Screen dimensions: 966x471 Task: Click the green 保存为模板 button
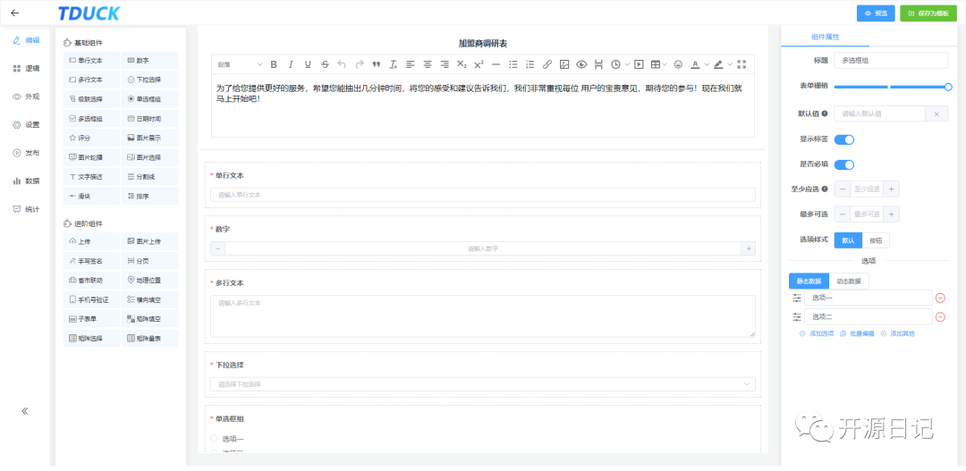[928, 13]
